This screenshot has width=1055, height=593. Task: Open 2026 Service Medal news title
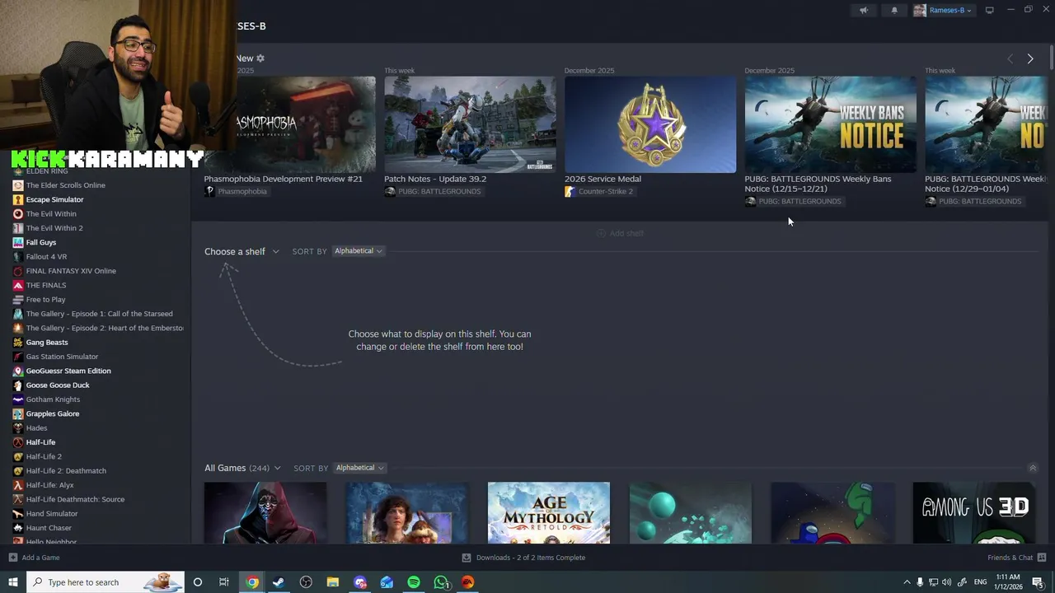pos(603,179)
